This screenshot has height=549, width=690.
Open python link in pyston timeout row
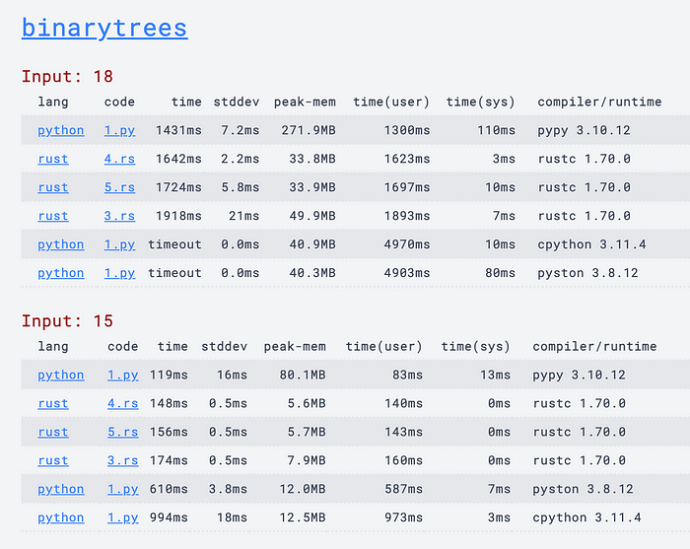click(x=61, y=273)
